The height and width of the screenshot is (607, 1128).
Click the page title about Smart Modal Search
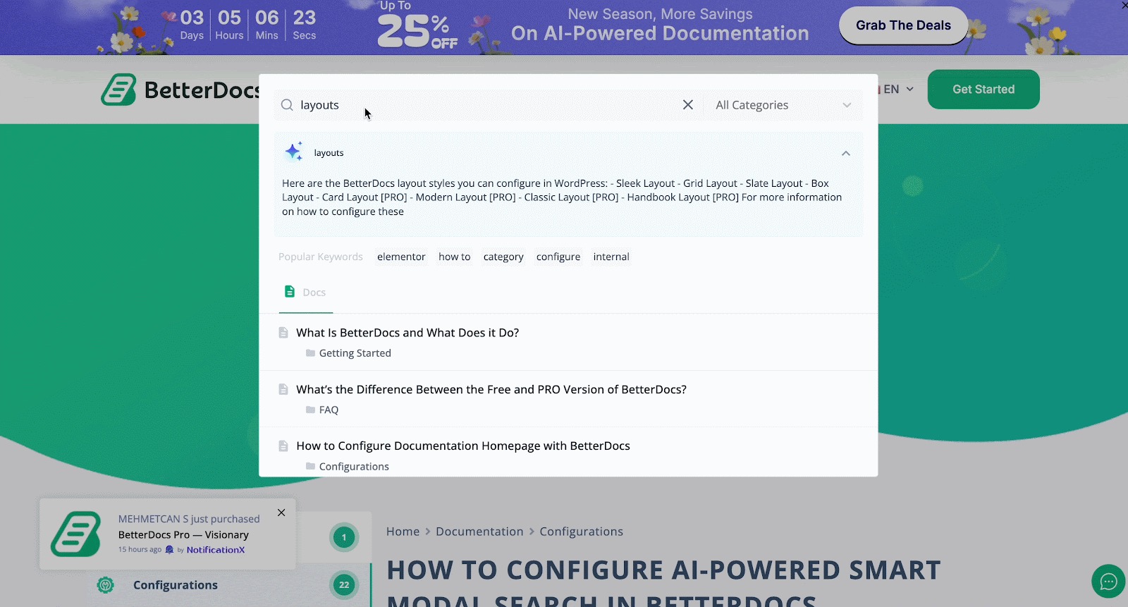coord(663,582)
